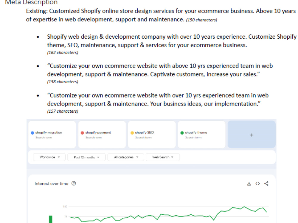
Task: Click blue dot of shopify migration
Action: click(x=32, y=133)
